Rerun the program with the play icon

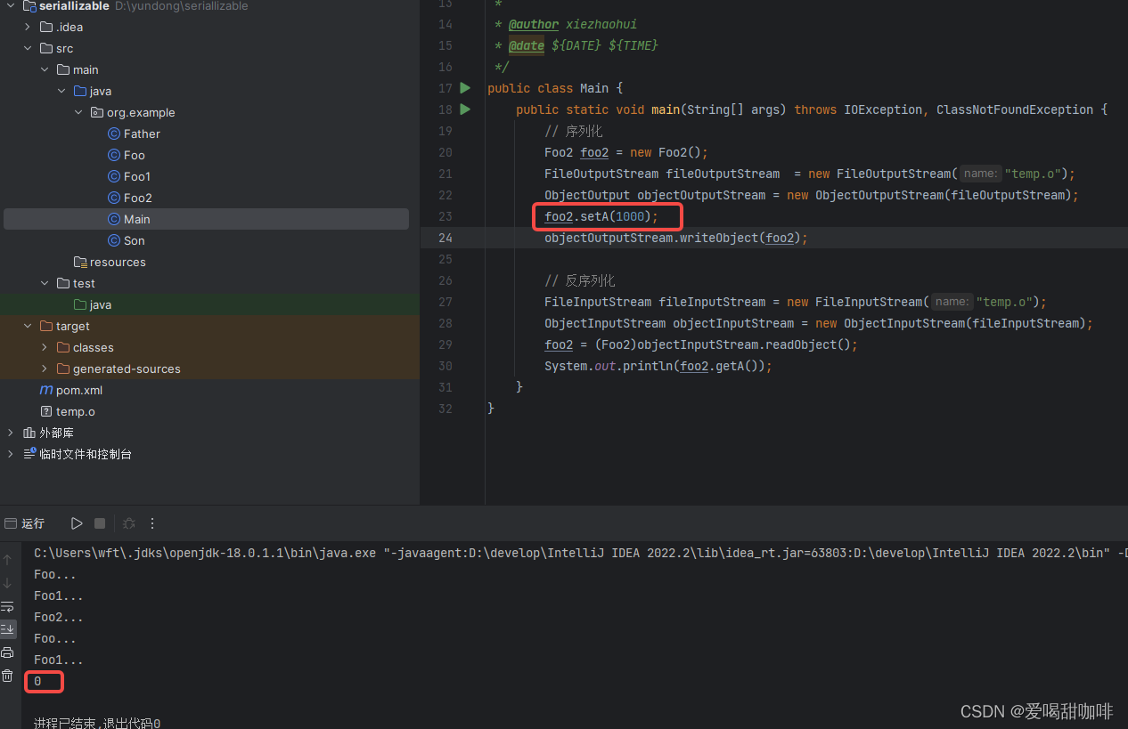[x=77, y=523]
